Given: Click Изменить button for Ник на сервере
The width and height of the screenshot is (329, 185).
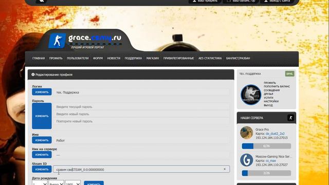Looking at the screenshot, I should pyautogui.click(x=42, y=155).
